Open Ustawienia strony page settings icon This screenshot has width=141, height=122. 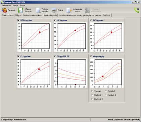(69, 10)
